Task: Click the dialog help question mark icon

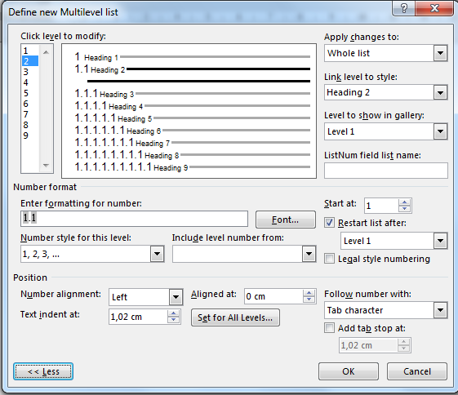Action: [403, 8]
